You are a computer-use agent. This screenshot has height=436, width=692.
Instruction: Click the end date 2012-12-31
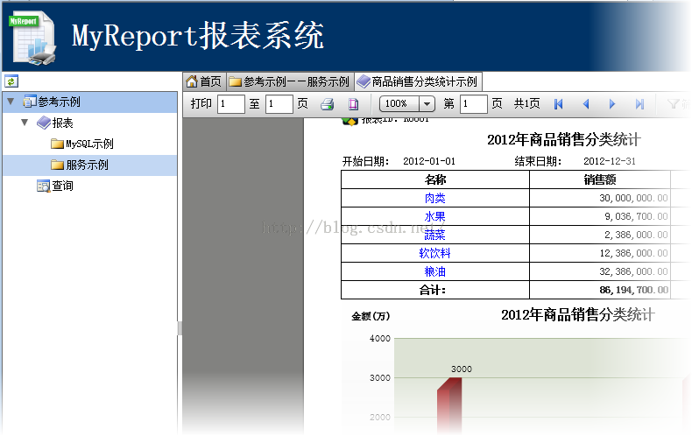[610, 161]
